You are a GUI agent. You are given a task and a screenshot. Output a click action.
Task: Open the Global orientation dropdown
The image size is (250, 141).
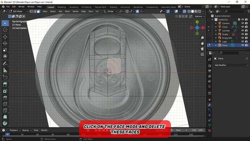[110, 11]
